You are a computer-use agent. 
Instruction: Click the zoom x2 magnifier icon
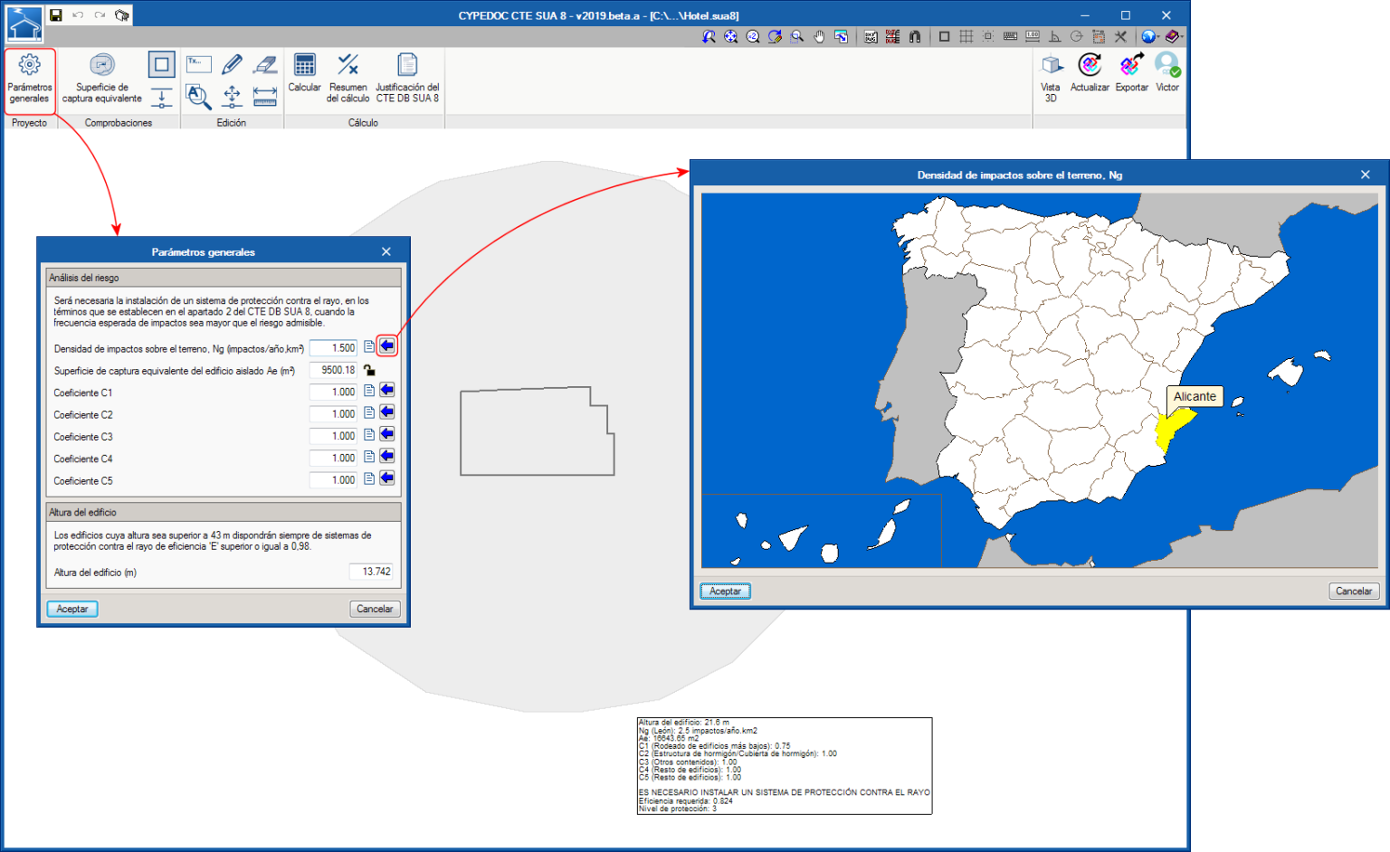pos(753,36)
